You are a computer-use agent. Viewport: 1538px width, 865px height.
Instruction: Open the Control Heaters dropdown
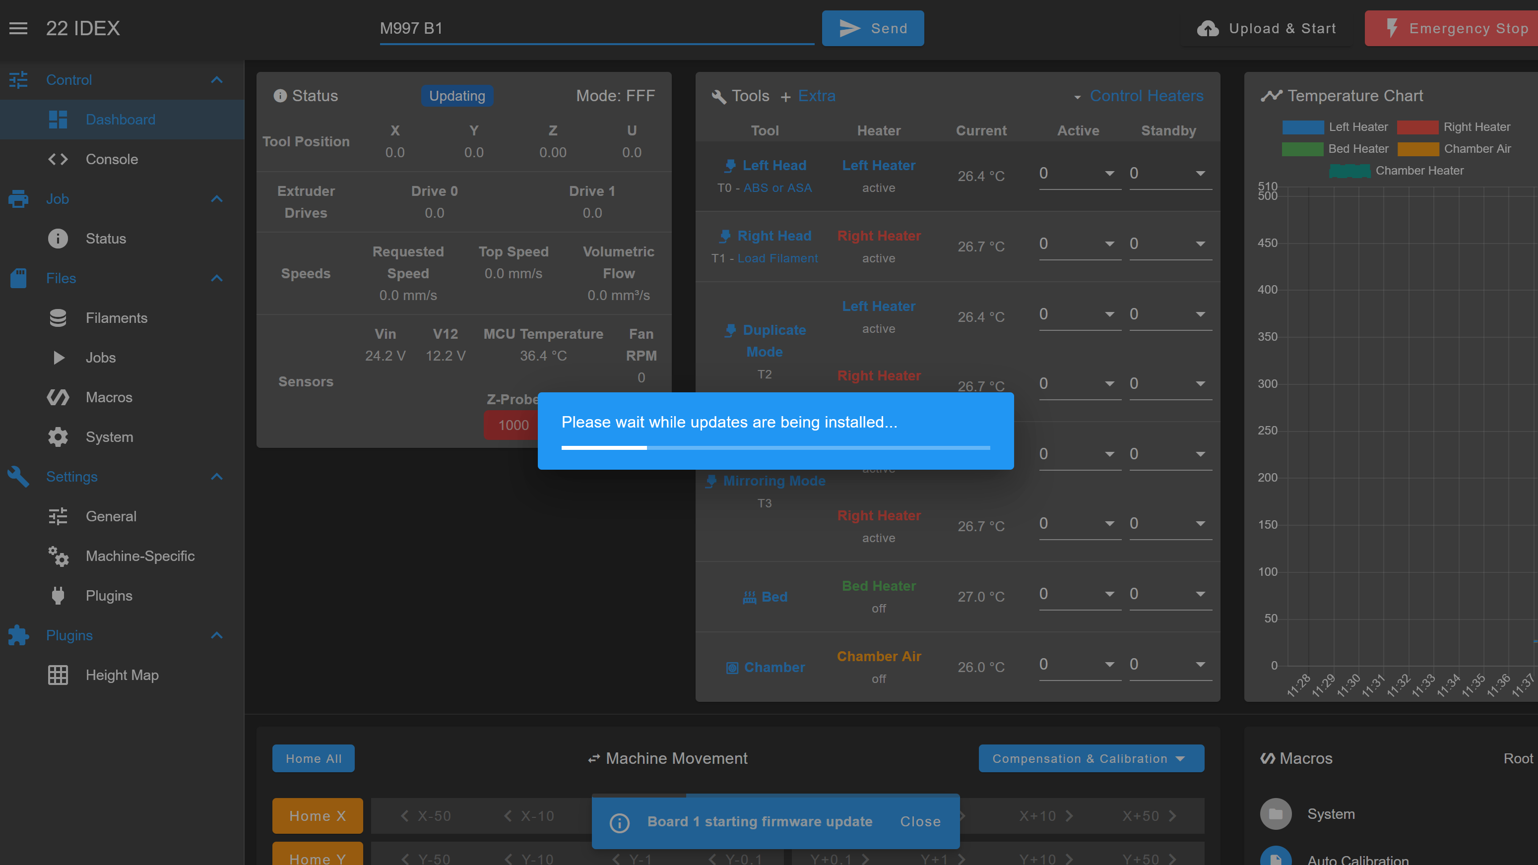[1139, 96]
